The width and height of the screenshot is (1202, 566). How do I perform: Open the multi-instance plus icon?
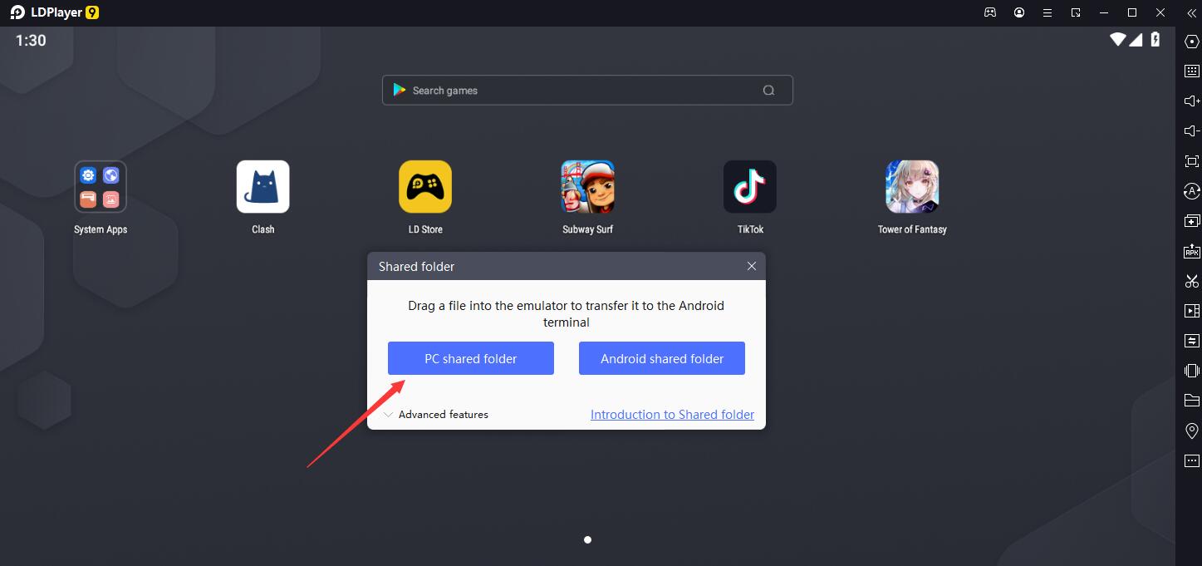tap(1191, 221)
